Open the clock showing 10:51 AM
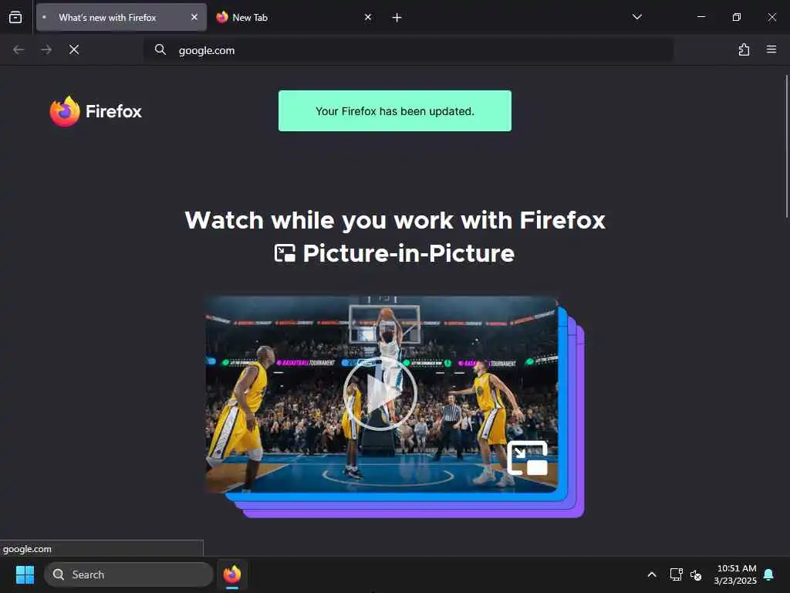 [x=735, y=574]
